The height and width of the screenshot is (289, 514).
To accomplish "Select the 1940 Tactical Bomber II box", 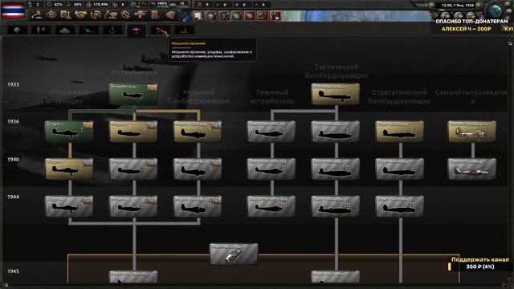I will pyautogui.click(x=335, y=169).
